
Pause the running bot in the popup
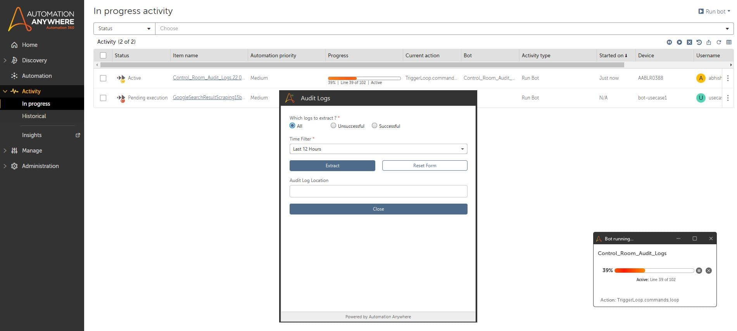[699, 271]
